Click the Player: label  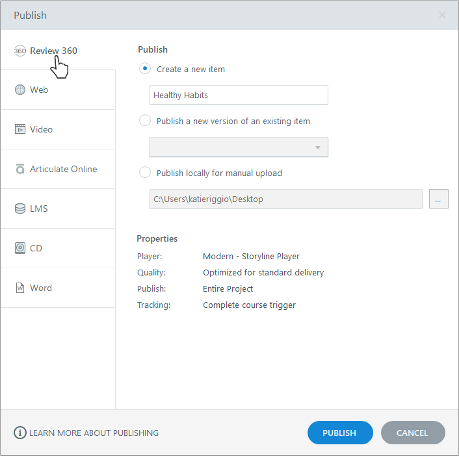[150, 256]
